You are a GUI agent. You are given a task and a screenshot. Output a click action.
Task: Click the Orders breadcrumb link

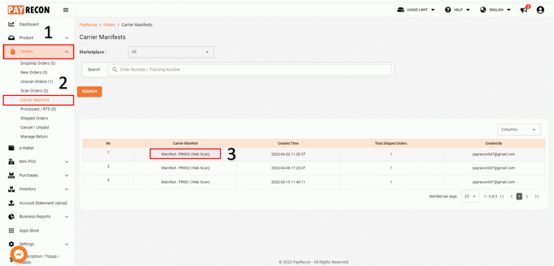coord(109,25)
